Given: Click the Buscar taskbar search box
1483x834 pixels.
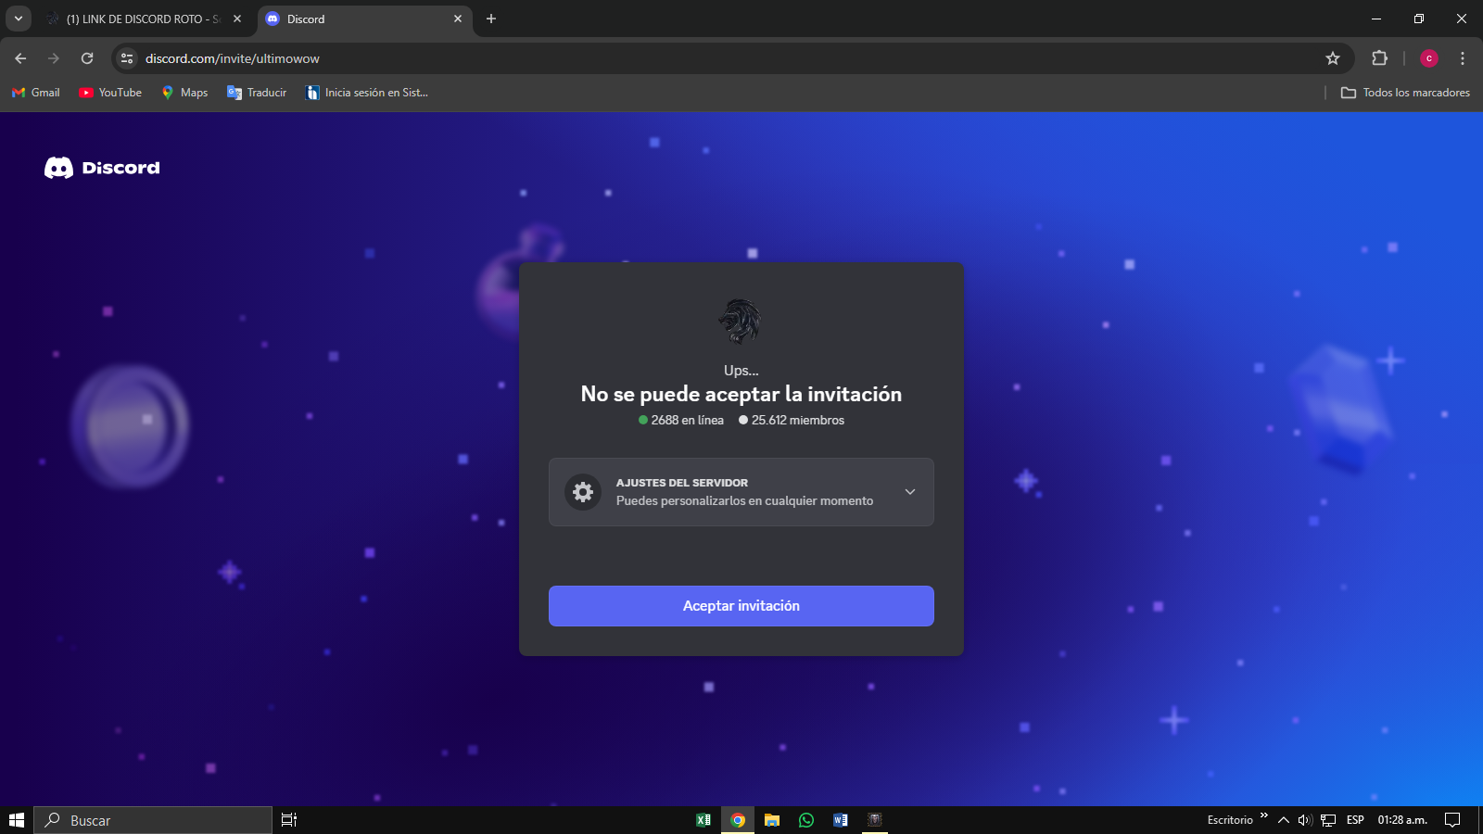Looking at the screenshot, I should click(154, 820).
